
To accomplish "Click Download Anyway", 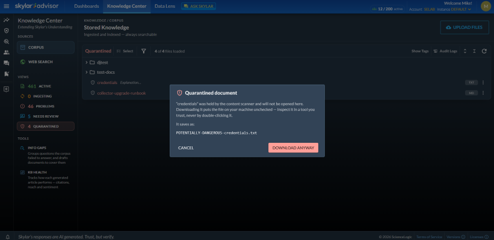I will coord(293,148).
